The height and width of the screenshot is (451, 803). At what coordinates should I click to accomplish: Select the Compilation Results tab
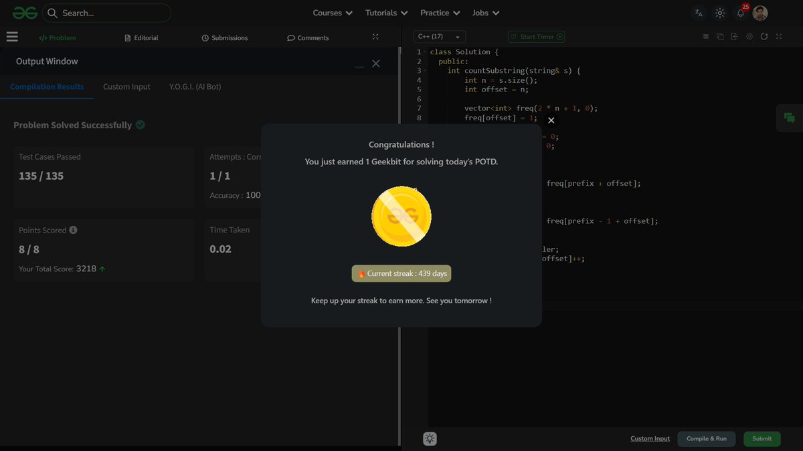(x=47, y=87)
